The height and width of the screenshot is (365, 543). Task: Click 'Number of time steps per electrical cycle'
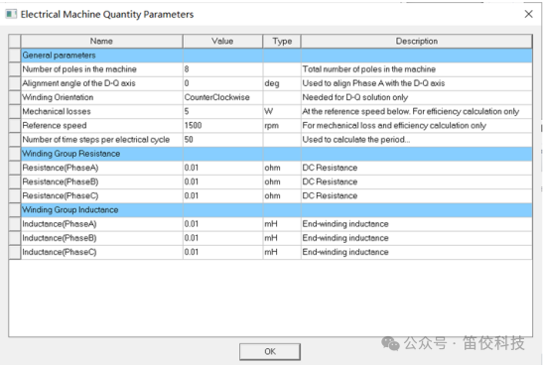(x=96, y=140)
